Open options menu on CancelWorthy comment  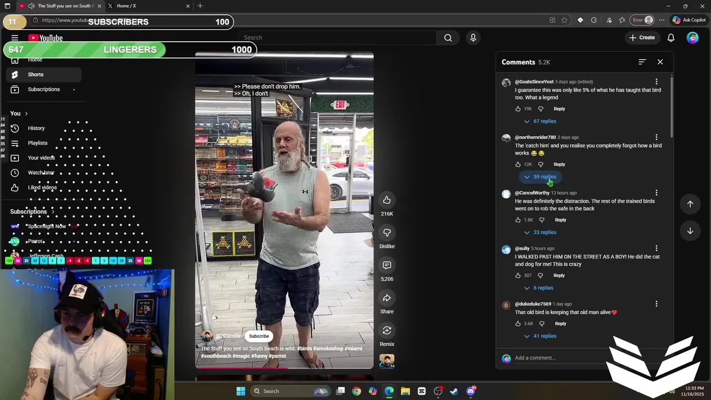(x=656, y=193)
